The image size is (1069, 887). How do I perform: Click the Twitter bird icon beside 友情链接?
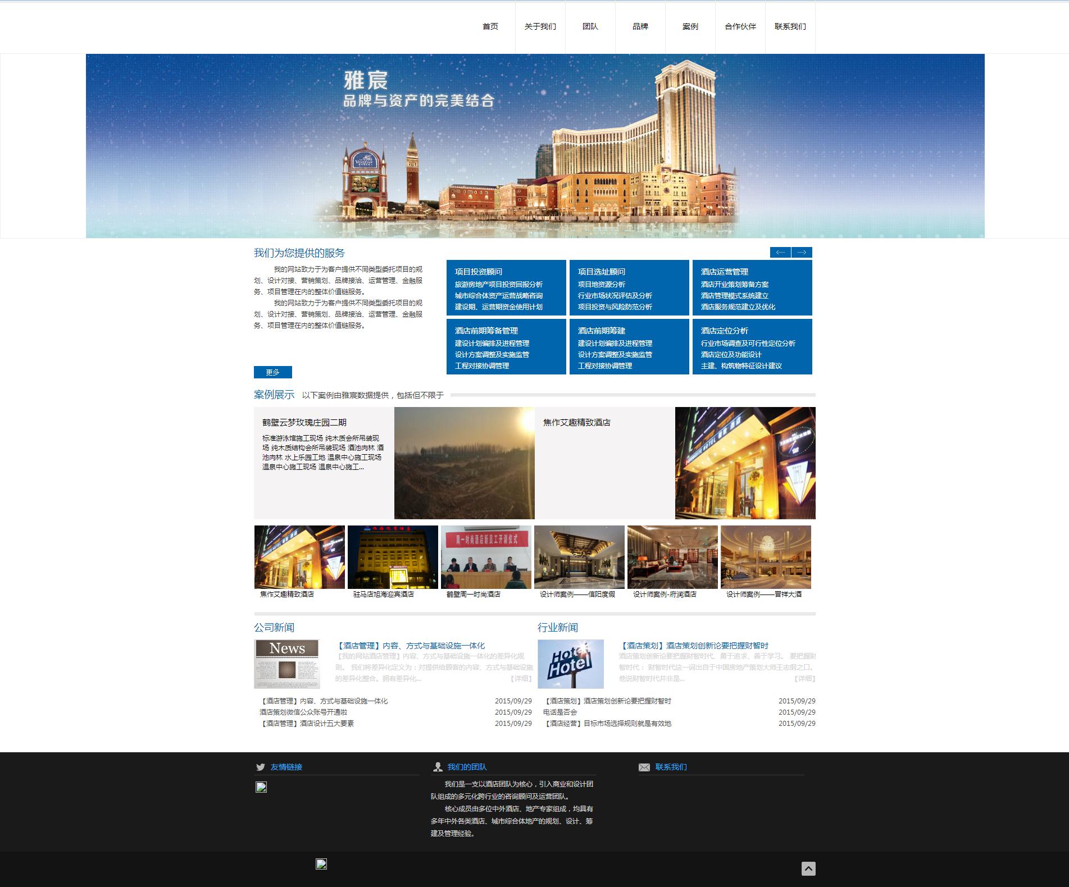click(261, 767)
